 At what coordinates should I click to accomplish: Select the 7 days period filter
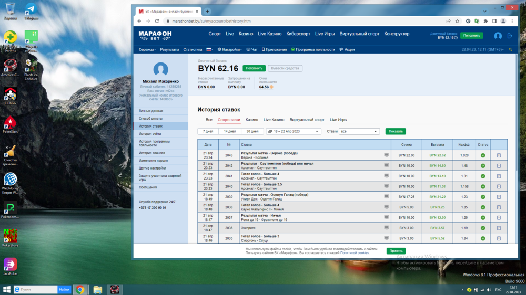pos(208,131)
